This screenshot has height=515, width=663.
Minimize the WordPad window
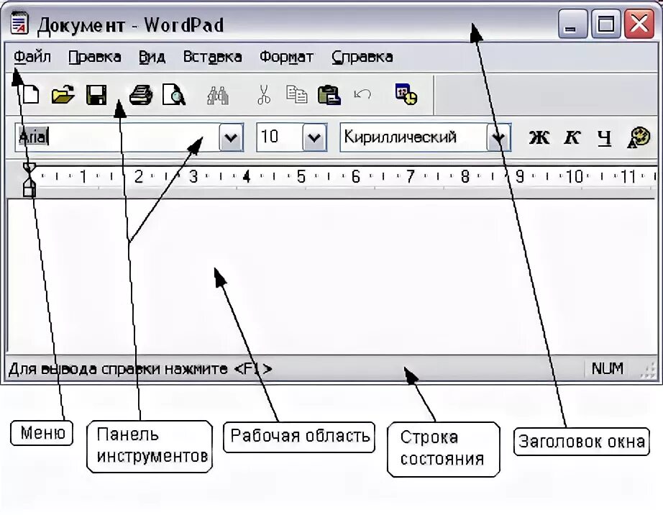(x=572, y=23)
